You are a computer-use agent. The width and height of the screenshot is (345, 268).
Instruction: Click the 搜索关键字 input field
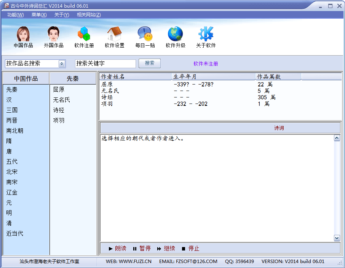105,64
